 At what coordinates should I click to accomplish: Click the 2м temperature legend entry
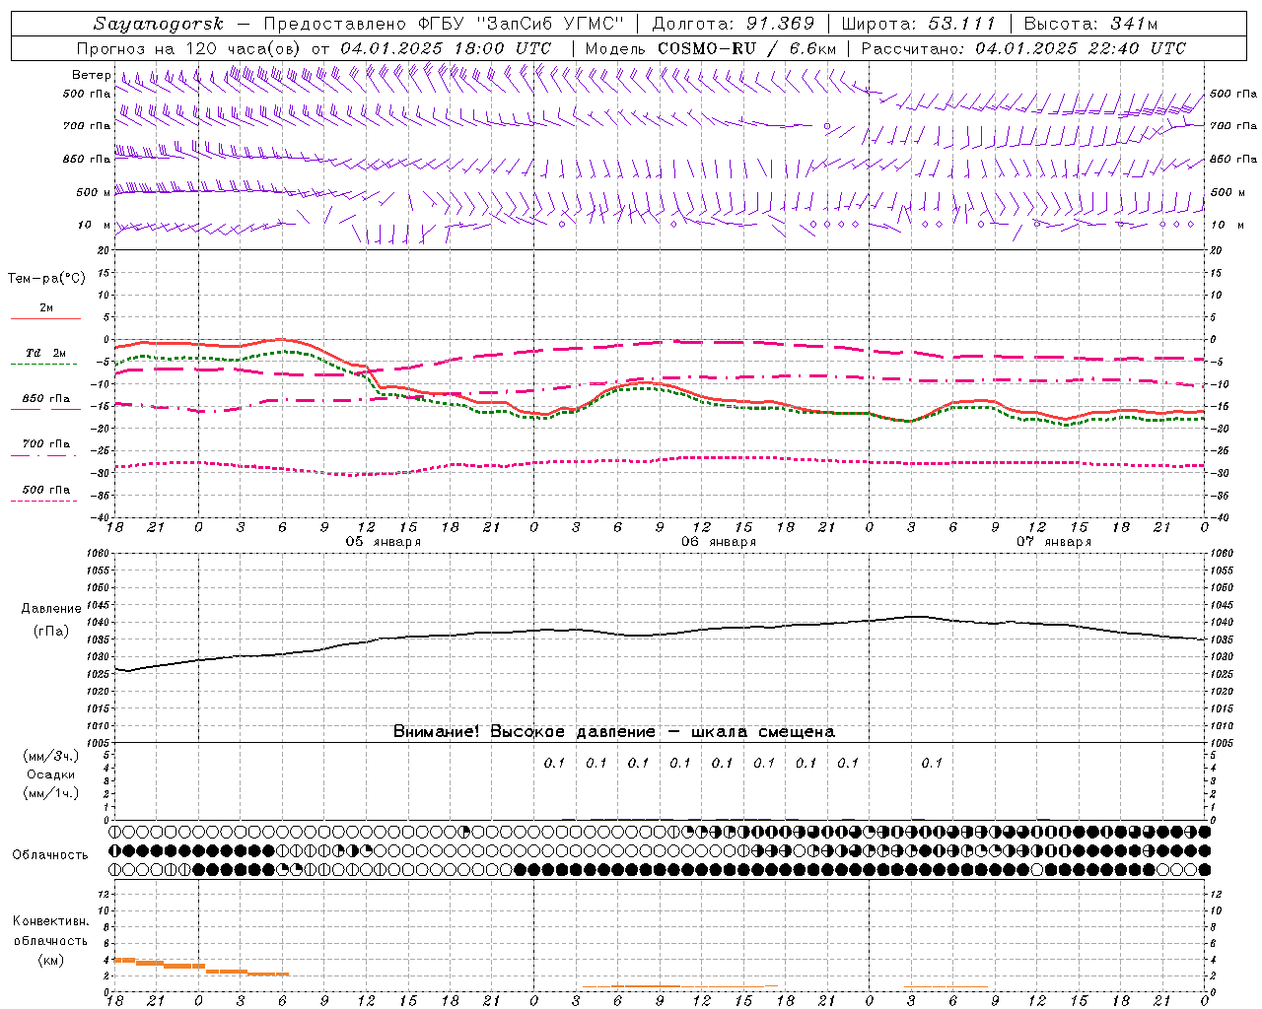pos(46,307)
